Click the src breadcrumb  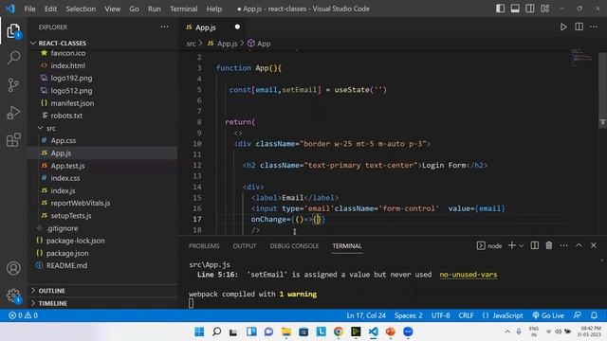pos(191,44)
